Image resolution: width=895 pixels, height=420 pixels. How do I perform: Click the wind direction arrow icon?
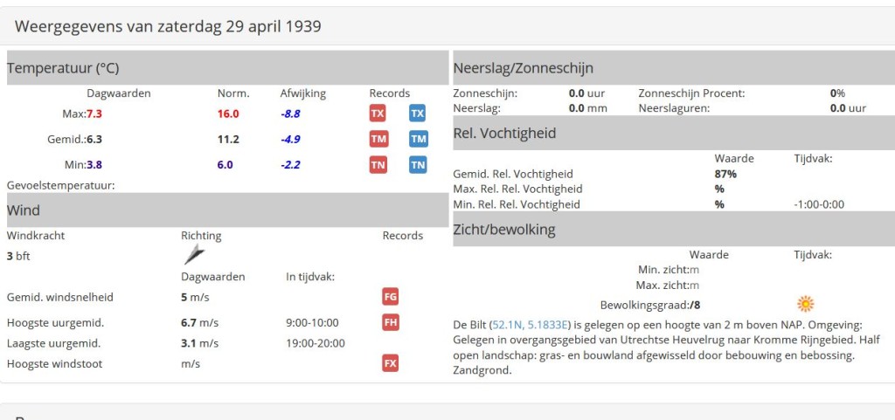click(x=194, y=254)
